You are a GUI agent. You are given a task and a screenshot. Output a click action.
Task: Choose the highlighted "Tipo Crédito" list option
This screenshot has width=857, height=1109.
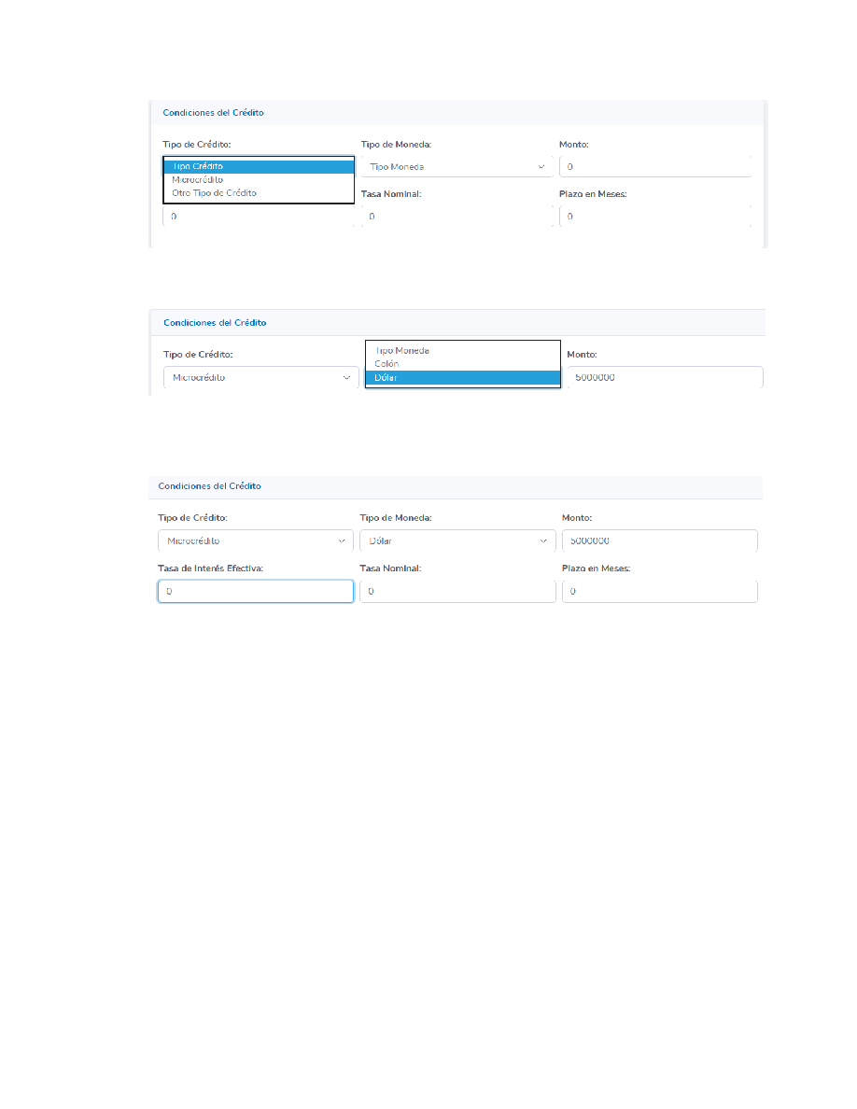[258, 166]
